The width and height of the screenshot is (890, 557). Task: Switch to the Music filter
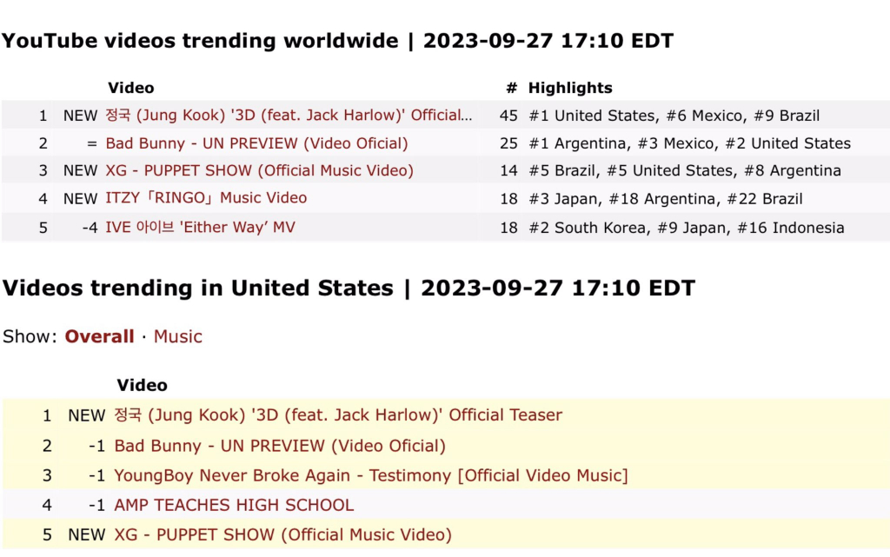point(177,336)
